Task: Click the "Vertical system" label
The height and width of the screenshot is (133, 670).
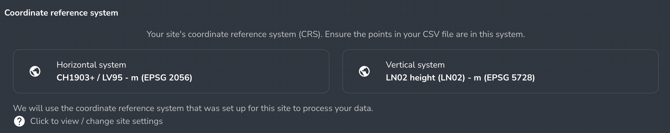Action: point(415,65)
